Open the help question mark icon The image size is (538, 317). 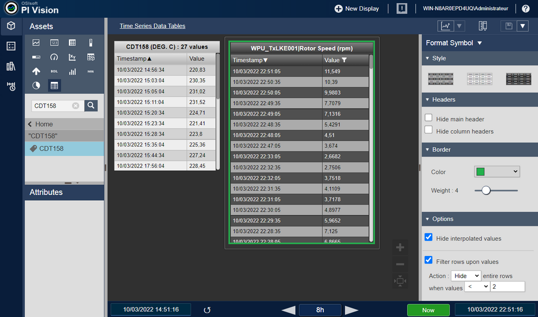(526, 9)
